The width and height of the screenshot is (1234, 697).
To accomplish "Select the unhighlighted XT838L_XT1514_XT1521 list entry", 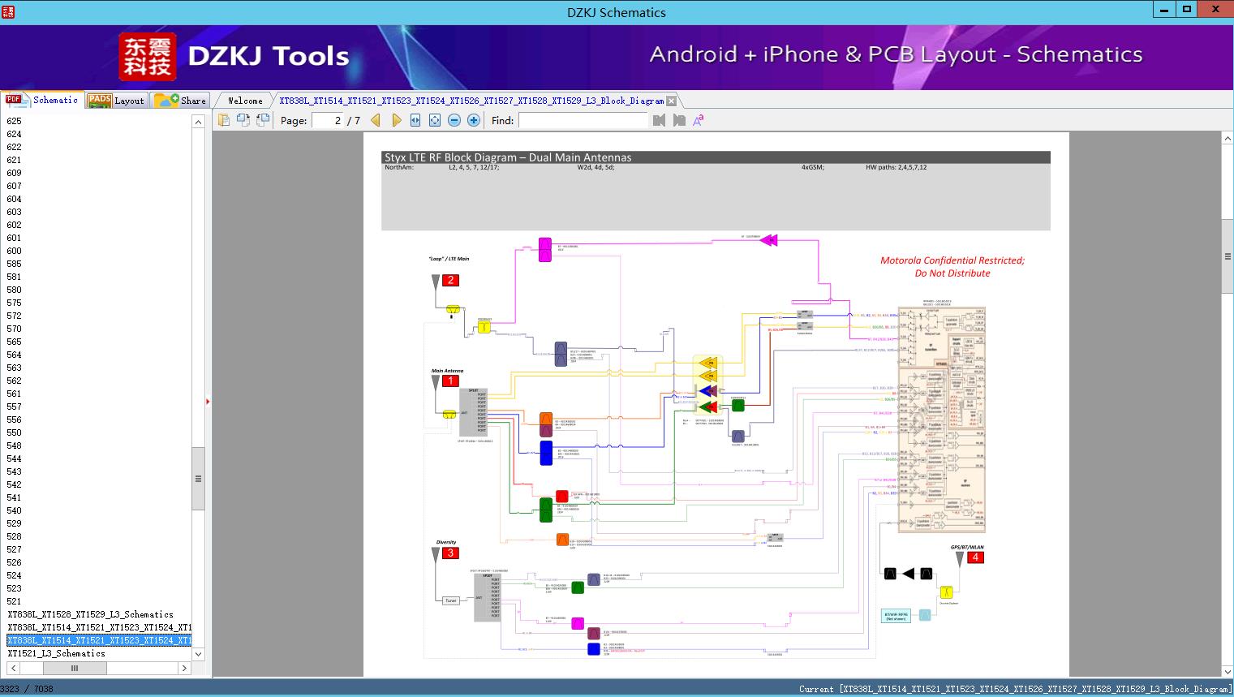I will [99, 627].
